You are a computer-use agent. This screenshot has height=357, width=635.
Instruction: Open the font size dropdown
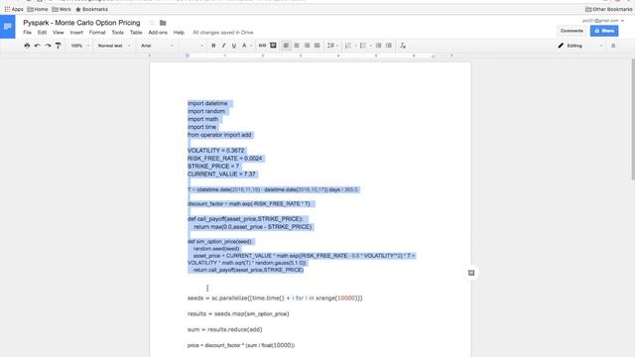pyautogui.click(x=193, y=46)
